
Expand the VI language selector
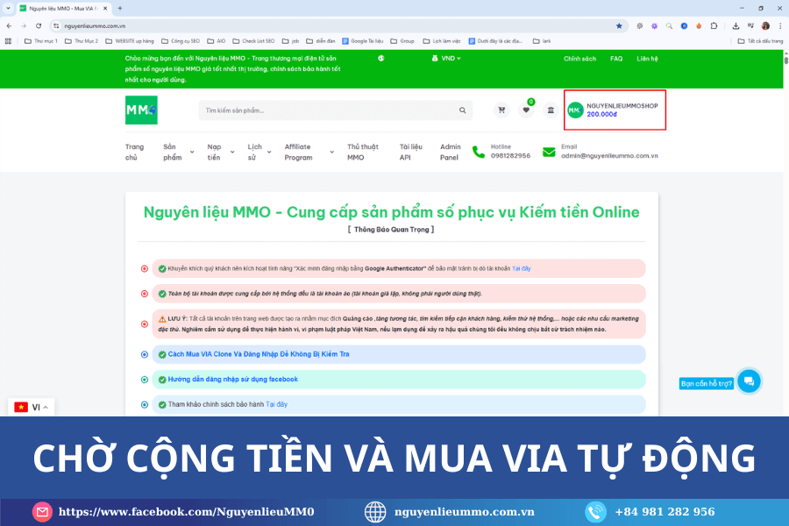pyautogui.click(x=31, y=407)
